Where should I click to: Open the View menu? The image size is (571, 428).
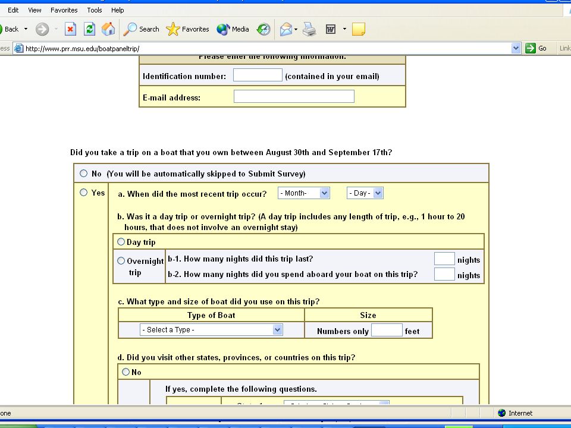point(34,10)
